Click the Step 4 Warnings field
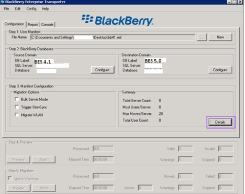The image size is (245, 194). coord(185,159)
